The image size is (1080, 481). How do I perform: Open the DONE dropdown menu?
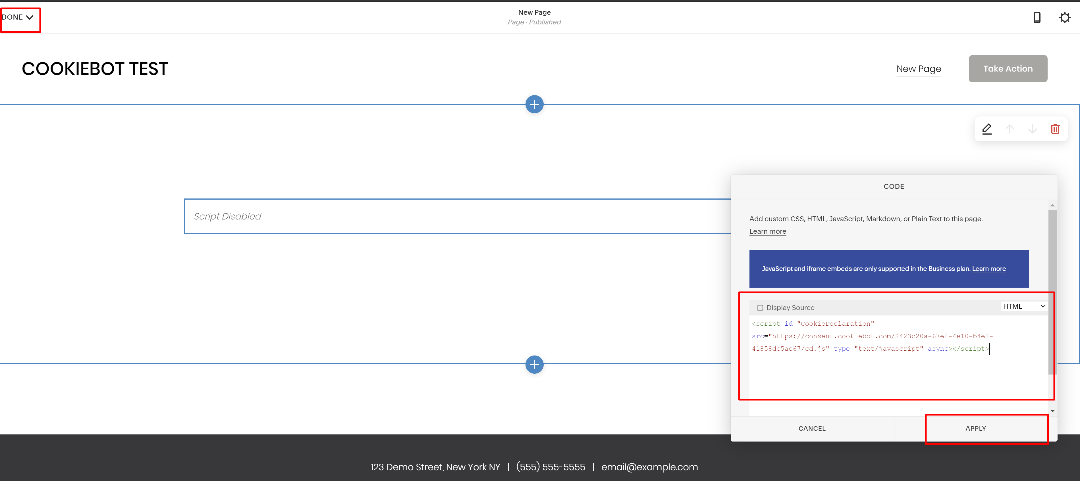(x=17, y=17)
